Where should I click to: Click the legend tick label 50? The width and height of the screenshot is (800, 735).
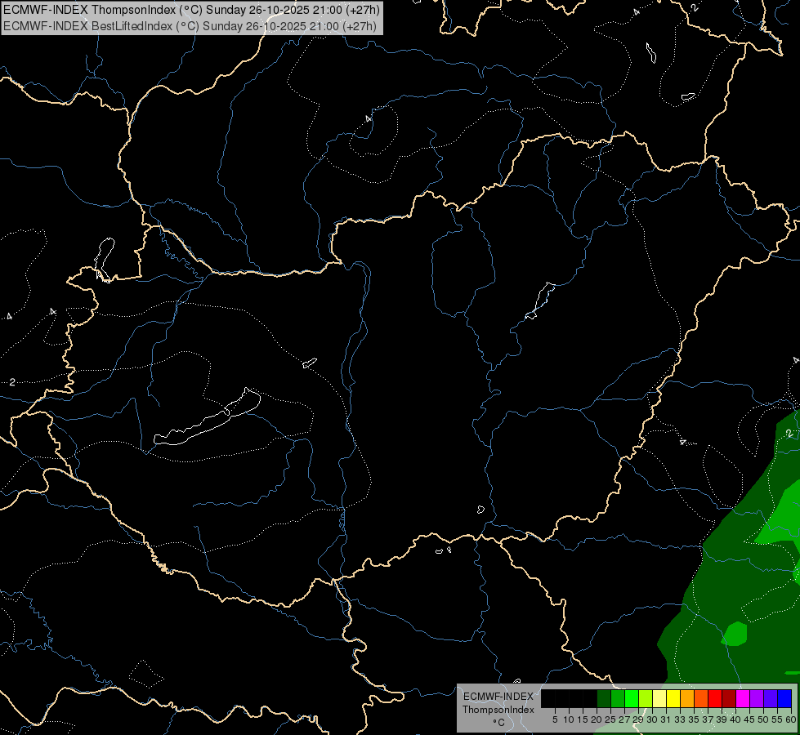[763, 719]
